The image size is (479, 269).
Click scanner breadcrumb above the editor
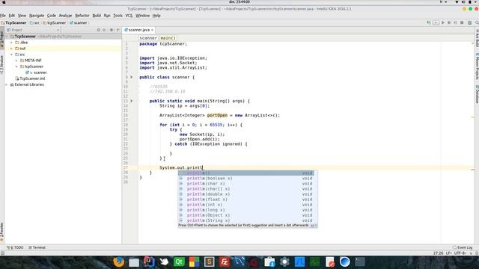coord(148,38)
